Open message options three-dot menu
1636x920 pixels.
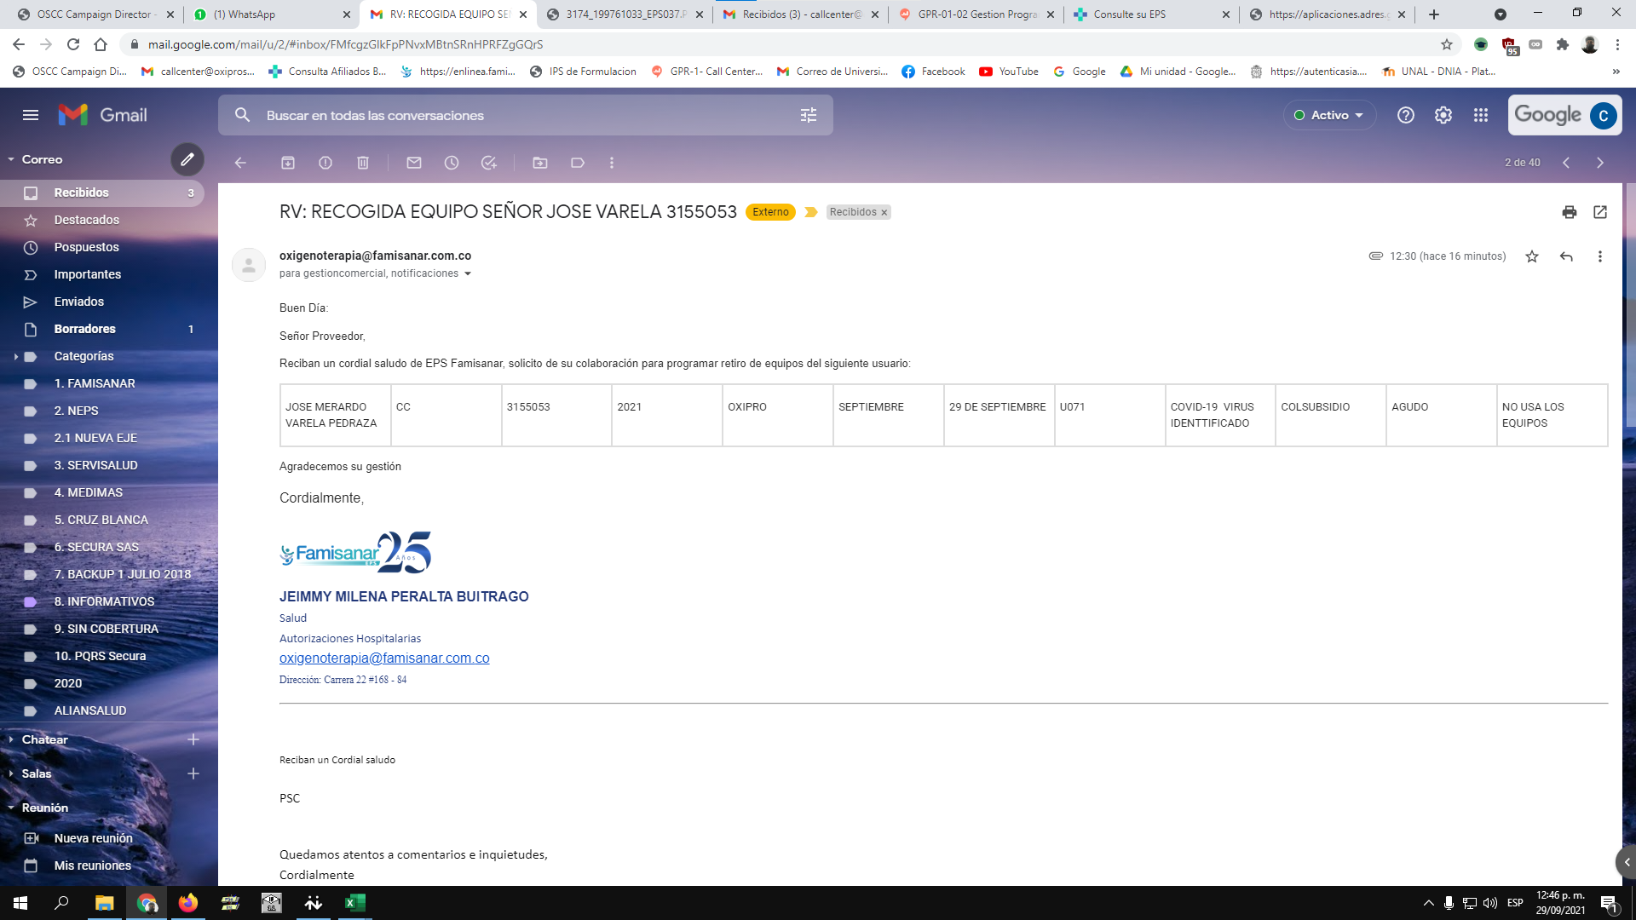point(1600,256)
